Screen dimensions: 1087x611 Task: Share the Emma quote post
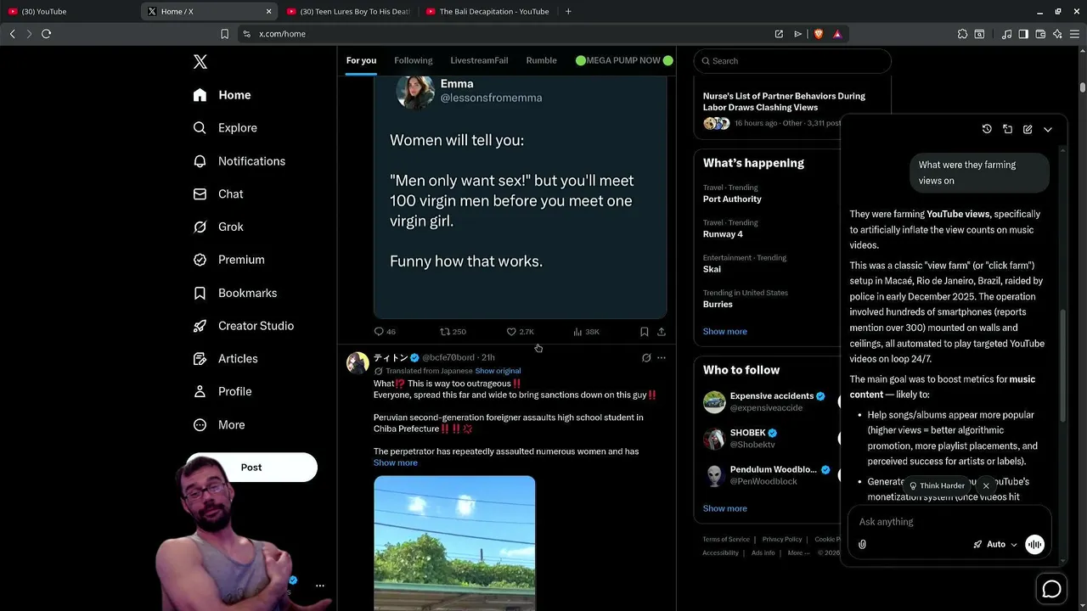[x=662, y=332]
